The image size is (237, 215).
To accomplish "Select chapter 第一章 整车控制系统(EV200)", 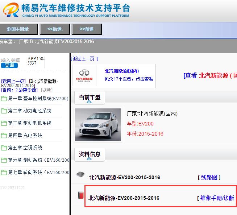I will 38,98.
